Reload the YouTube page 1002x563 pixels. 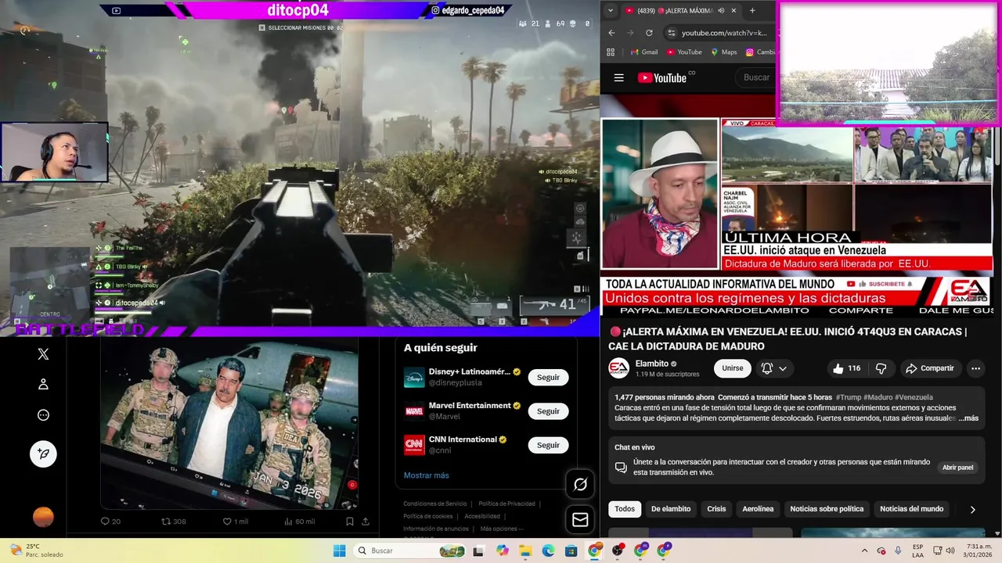(649, 33)
